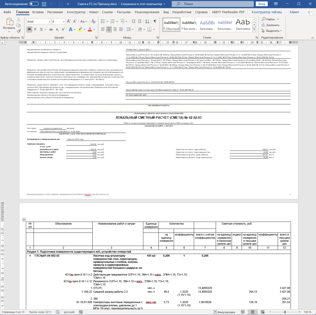Image resolution: width=316 pixels, height=315 pixels.
Task: Click the spelling check icon in the status bar
Action: (x=58, y=312)
